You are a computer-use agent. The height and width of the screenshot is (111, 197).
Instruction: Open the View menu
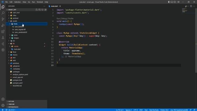coord(24,2)
